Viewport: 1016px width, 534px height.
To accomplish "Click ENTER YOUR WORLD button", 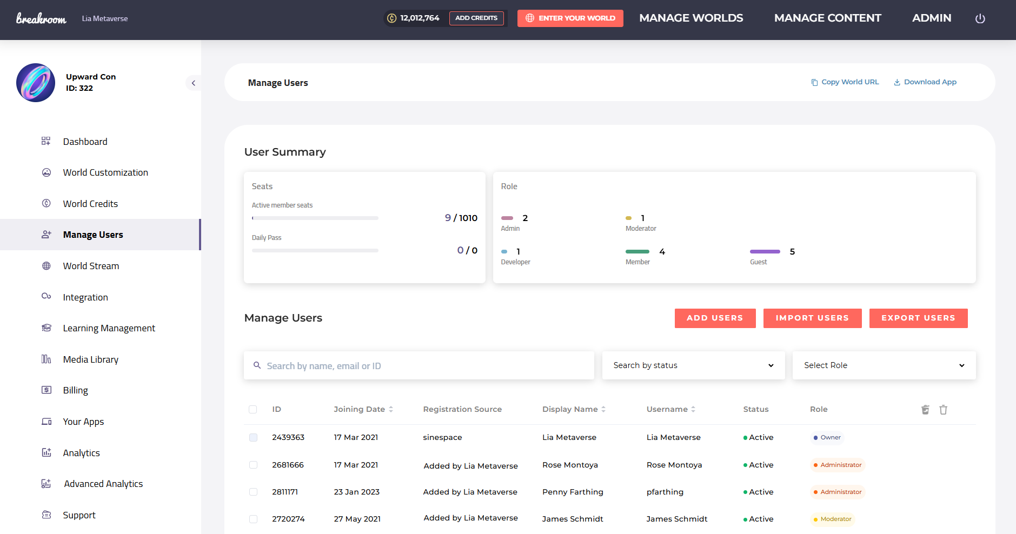I will pos(570,18).
